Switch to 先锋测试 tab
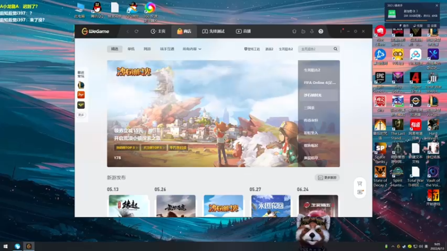Viewport: 447px width, 251px height. [213, 31]
